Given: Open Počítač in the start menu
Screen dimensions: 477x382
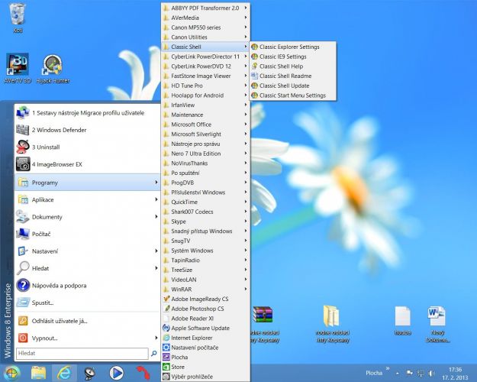Looking at the screenshot, I should tap(88, 234).
